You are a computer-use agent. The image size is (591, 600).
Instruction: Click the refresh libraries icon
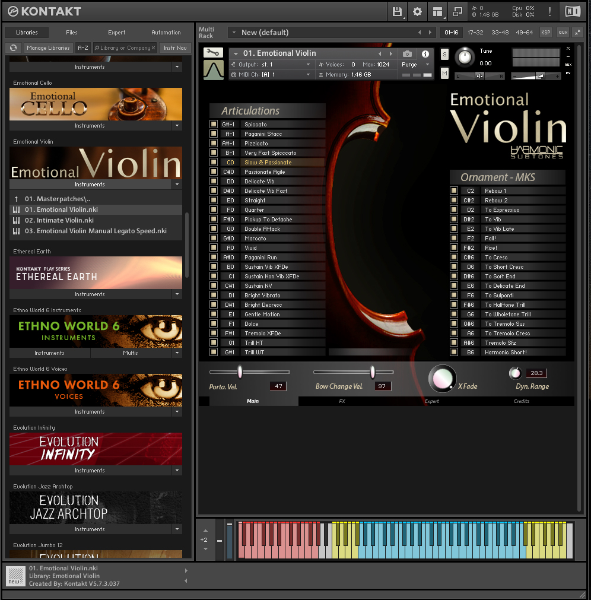click(14, 48)
